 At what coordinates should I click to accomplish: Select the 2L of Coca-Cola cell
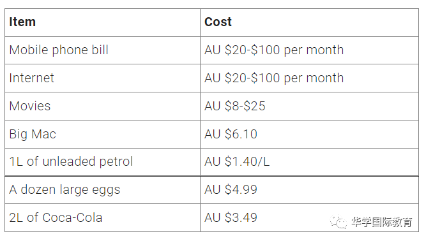click(x=102, y=218)
